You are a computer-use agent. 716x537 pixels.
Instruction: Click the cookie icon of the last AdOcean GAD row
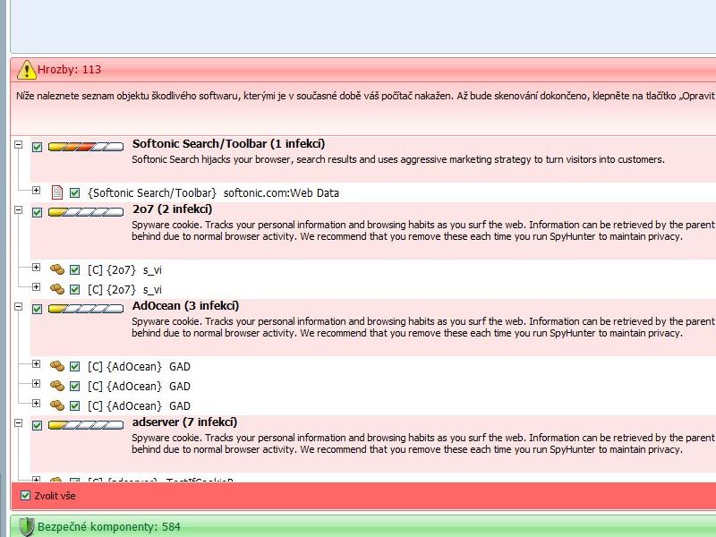click(x=57, y=405)
